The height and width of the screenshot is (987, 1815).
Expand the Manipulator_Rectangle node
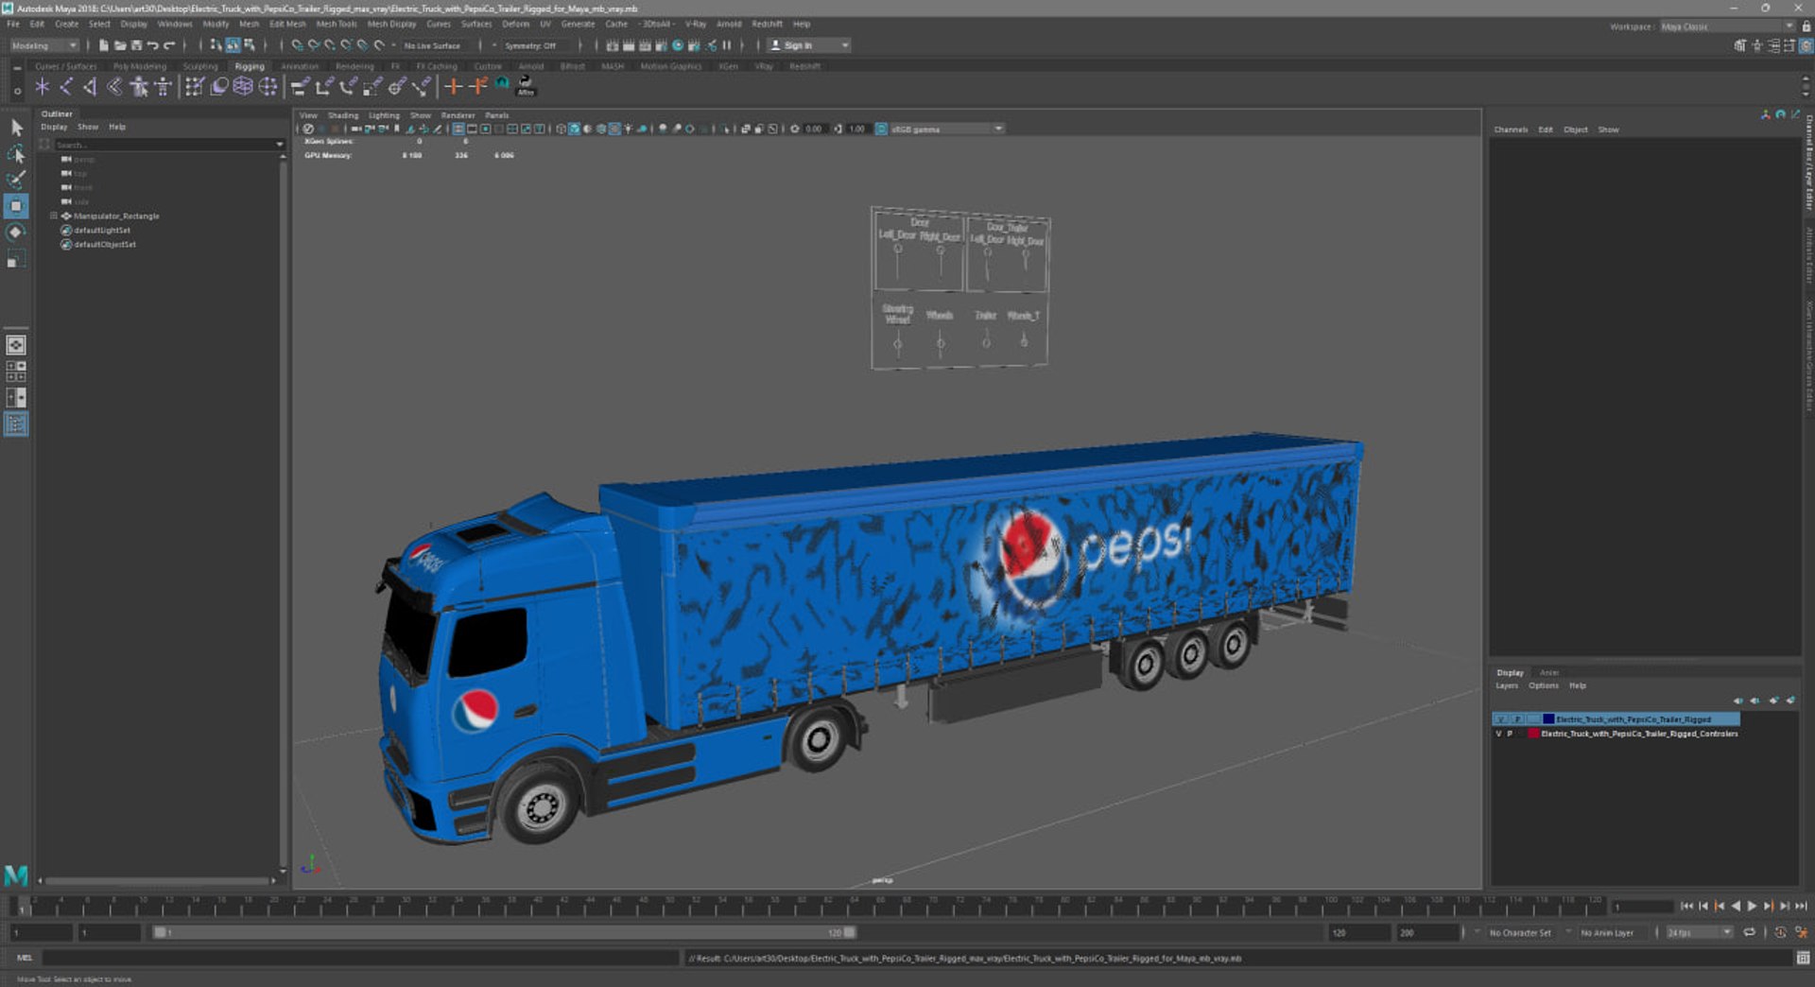53,216
